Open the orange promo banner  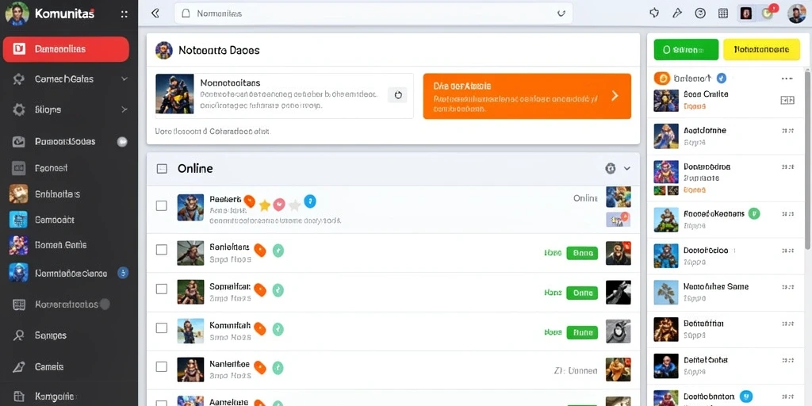(527, 96)
